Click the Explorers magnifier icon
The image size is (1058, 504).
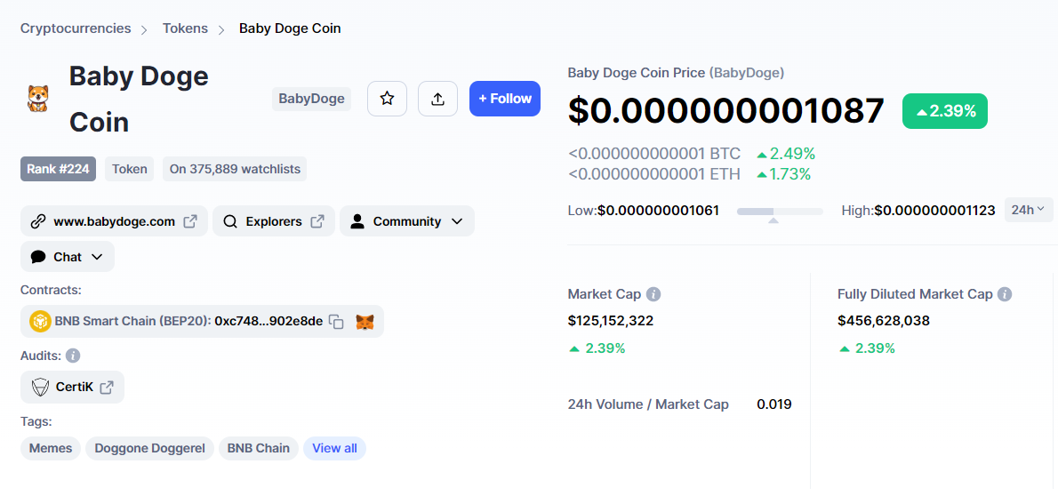(230, 221)
